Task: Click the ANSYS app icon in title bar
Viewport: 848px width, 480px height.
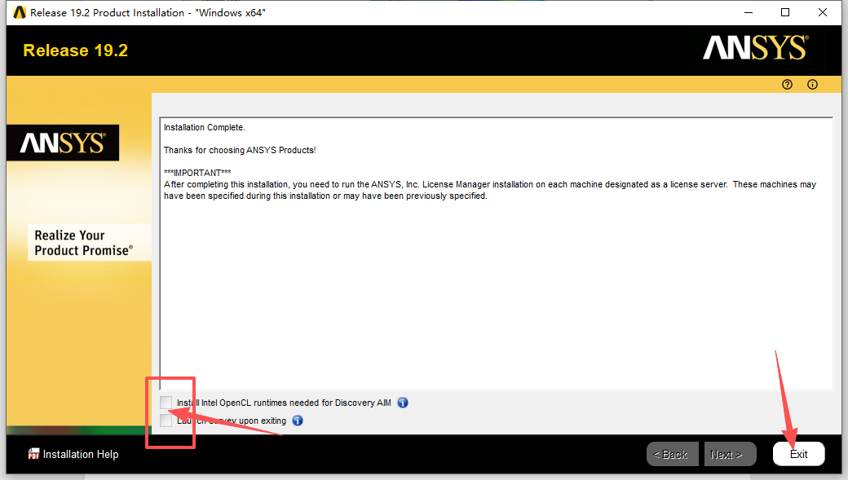Action: [x=20, y=12]
